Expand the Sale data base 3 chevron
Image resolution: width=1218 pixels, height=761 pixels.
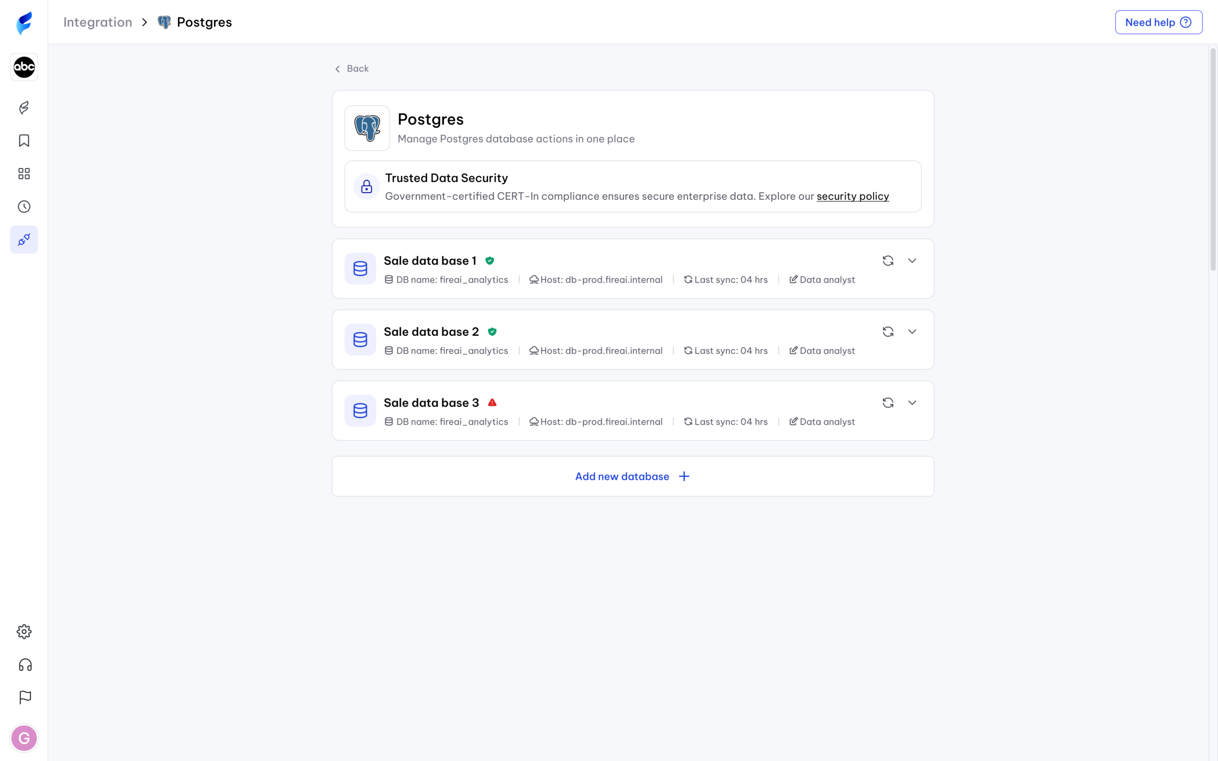912,403
